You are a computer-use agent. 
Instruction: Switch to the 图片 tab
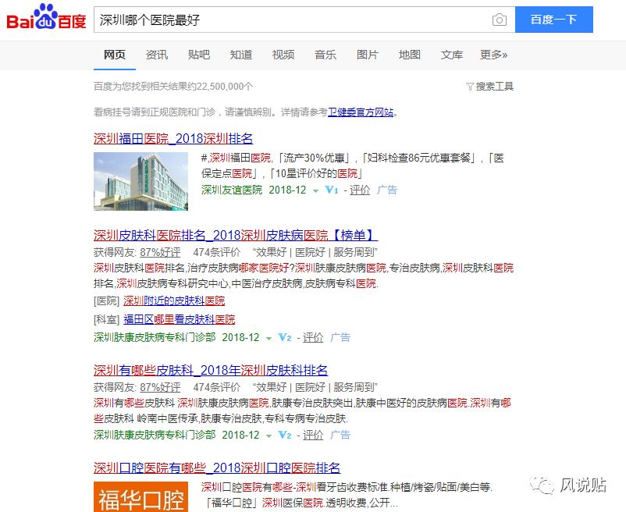click(x=368, y=55)
